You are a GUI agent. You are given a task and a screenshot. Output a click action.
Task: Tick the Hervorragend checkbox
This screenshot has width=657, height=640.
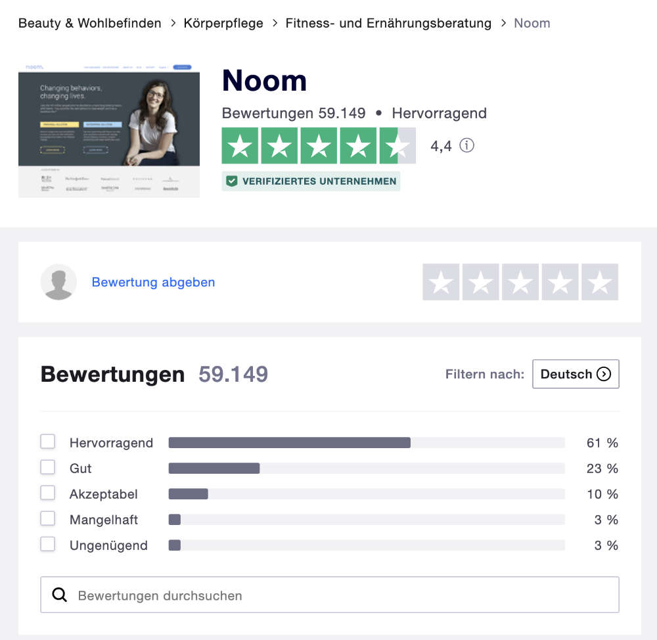pos(48,442)
